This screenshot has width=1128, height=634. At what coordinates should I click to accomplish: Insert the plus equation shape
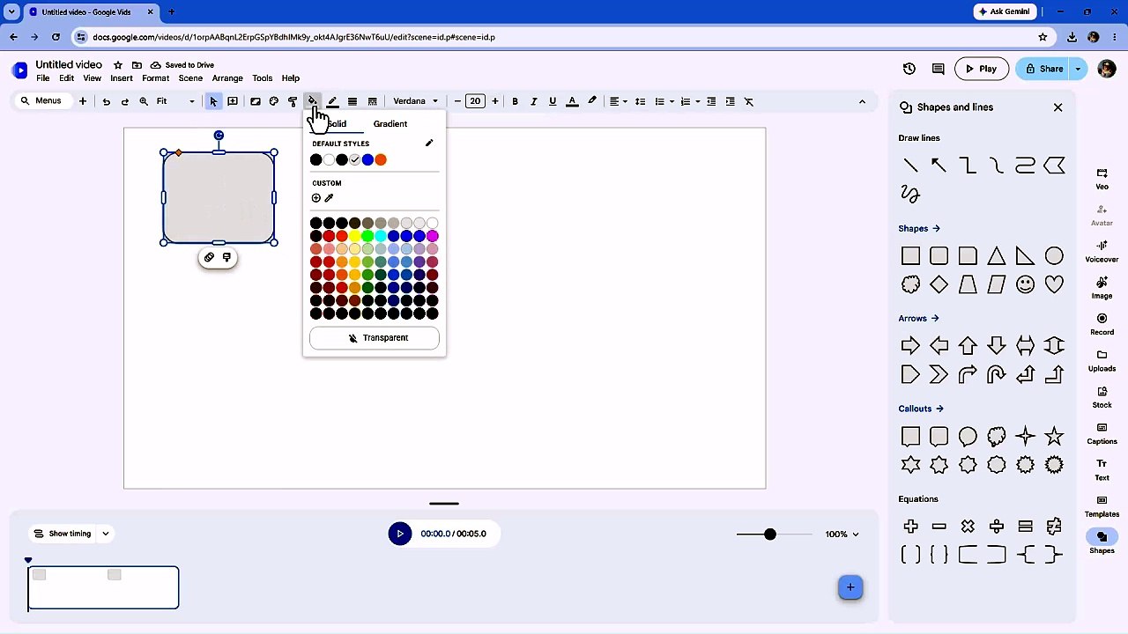910,527
